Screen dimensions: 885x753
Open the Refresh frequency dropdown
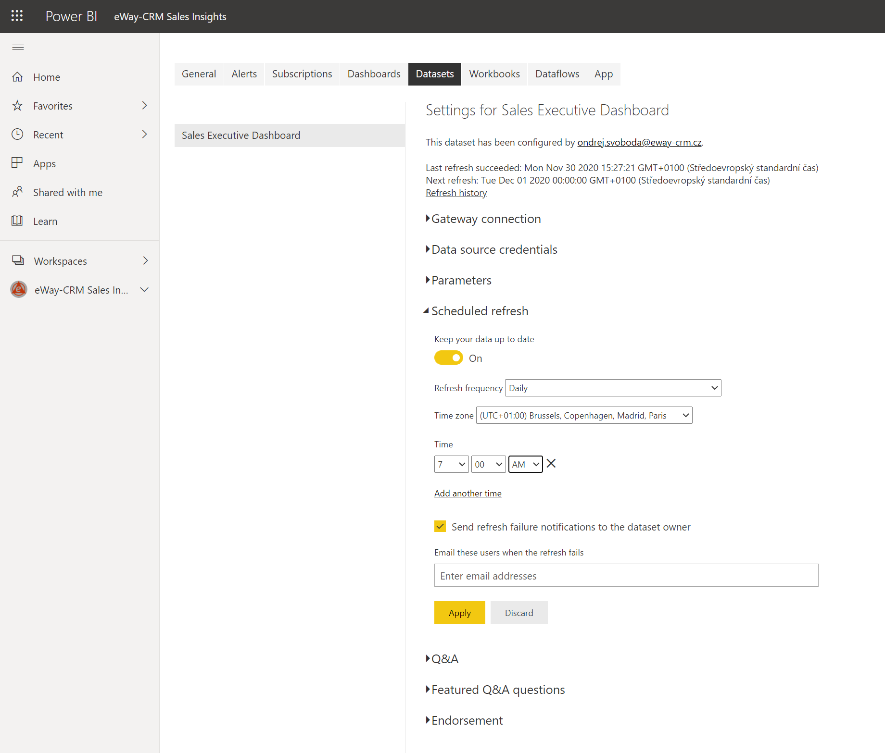[613, 388]
